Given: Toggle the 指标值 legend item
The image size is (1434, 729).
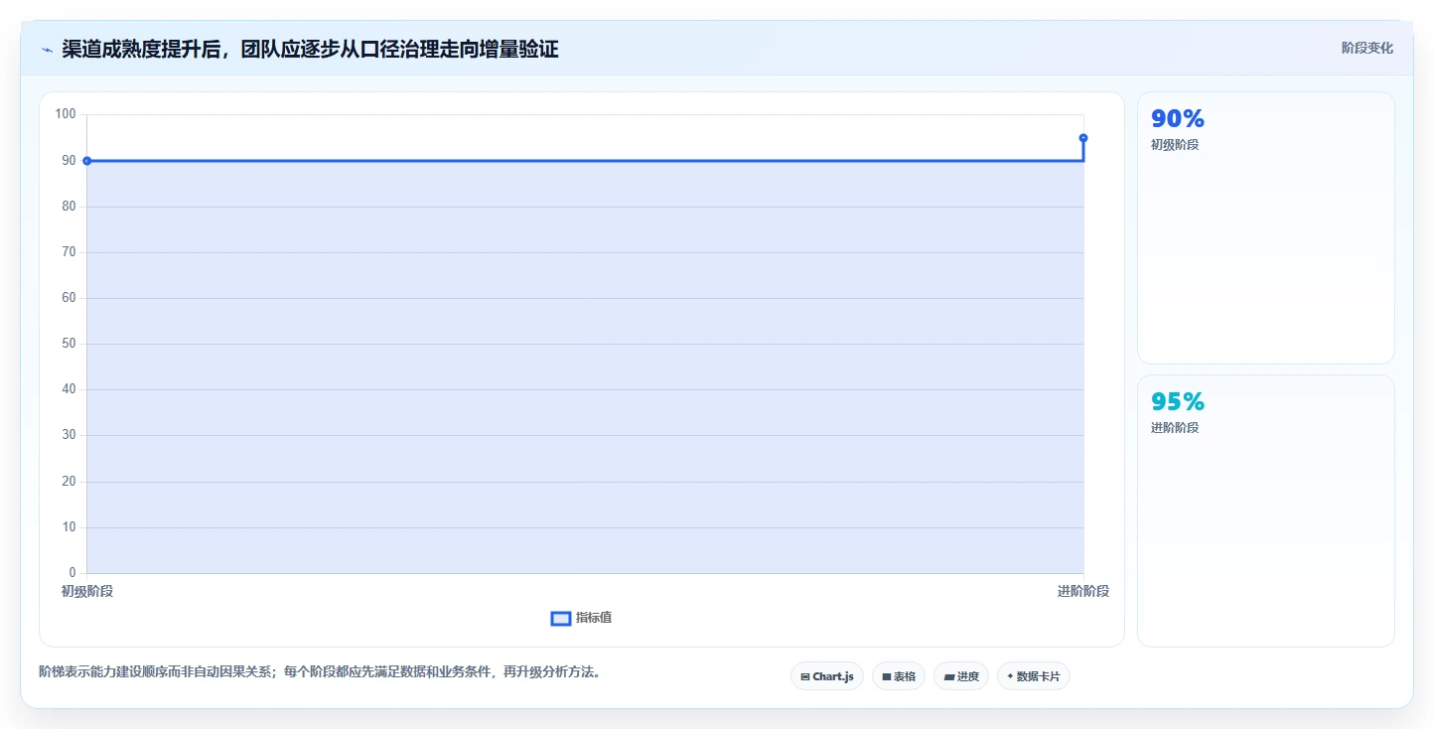Looking at the screenshot, I should (x=581, y=618).
